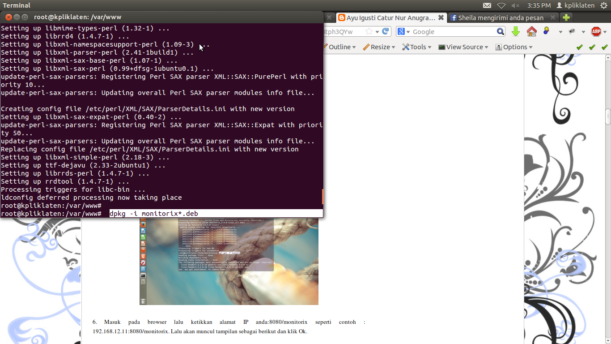
Task: Toggle the bookmark star for the current page
Action: point(369,32)
